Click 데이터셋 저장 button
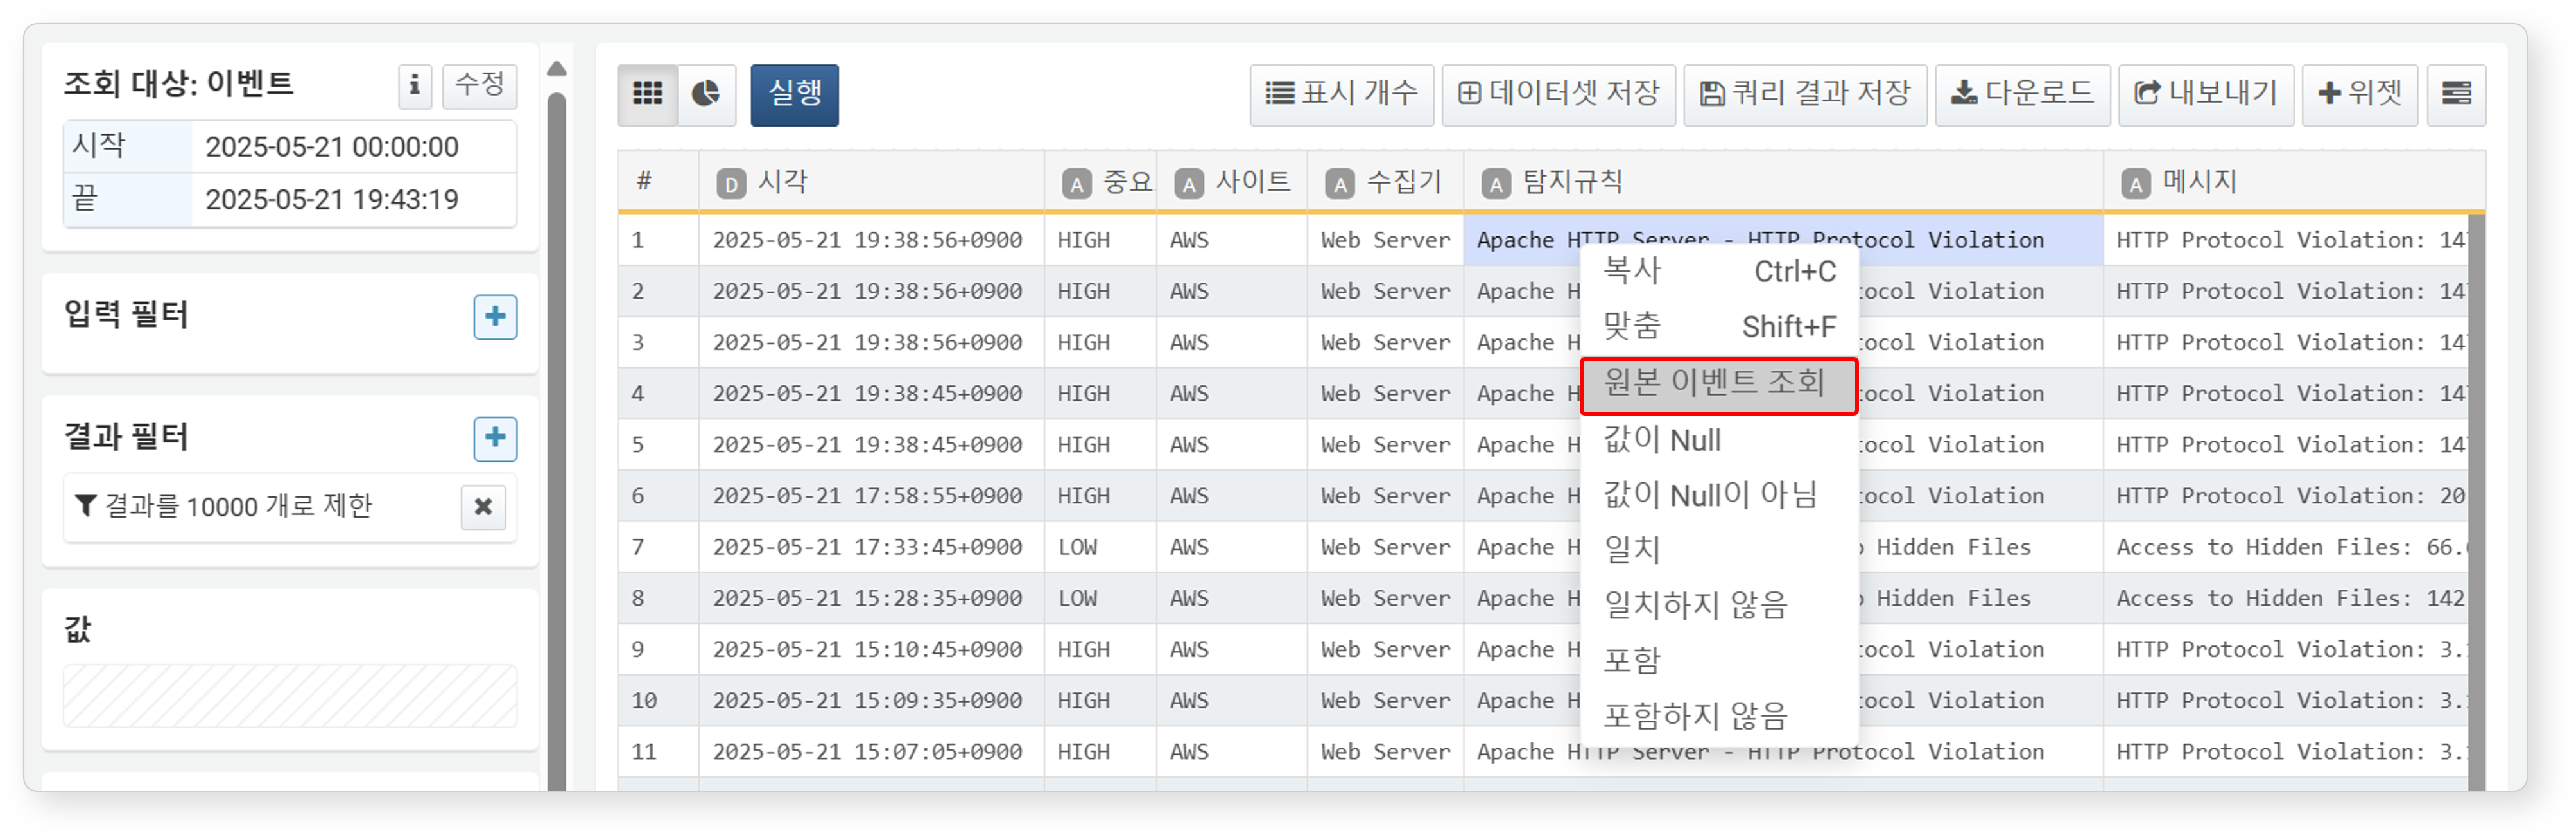Image resolution: width=2576 pixels, height=840 pixels. [x=1558, y=94]
